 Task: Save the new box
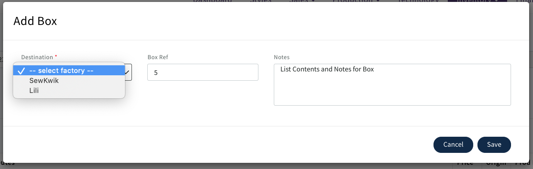pyautogui.click(x=494, y=144)
